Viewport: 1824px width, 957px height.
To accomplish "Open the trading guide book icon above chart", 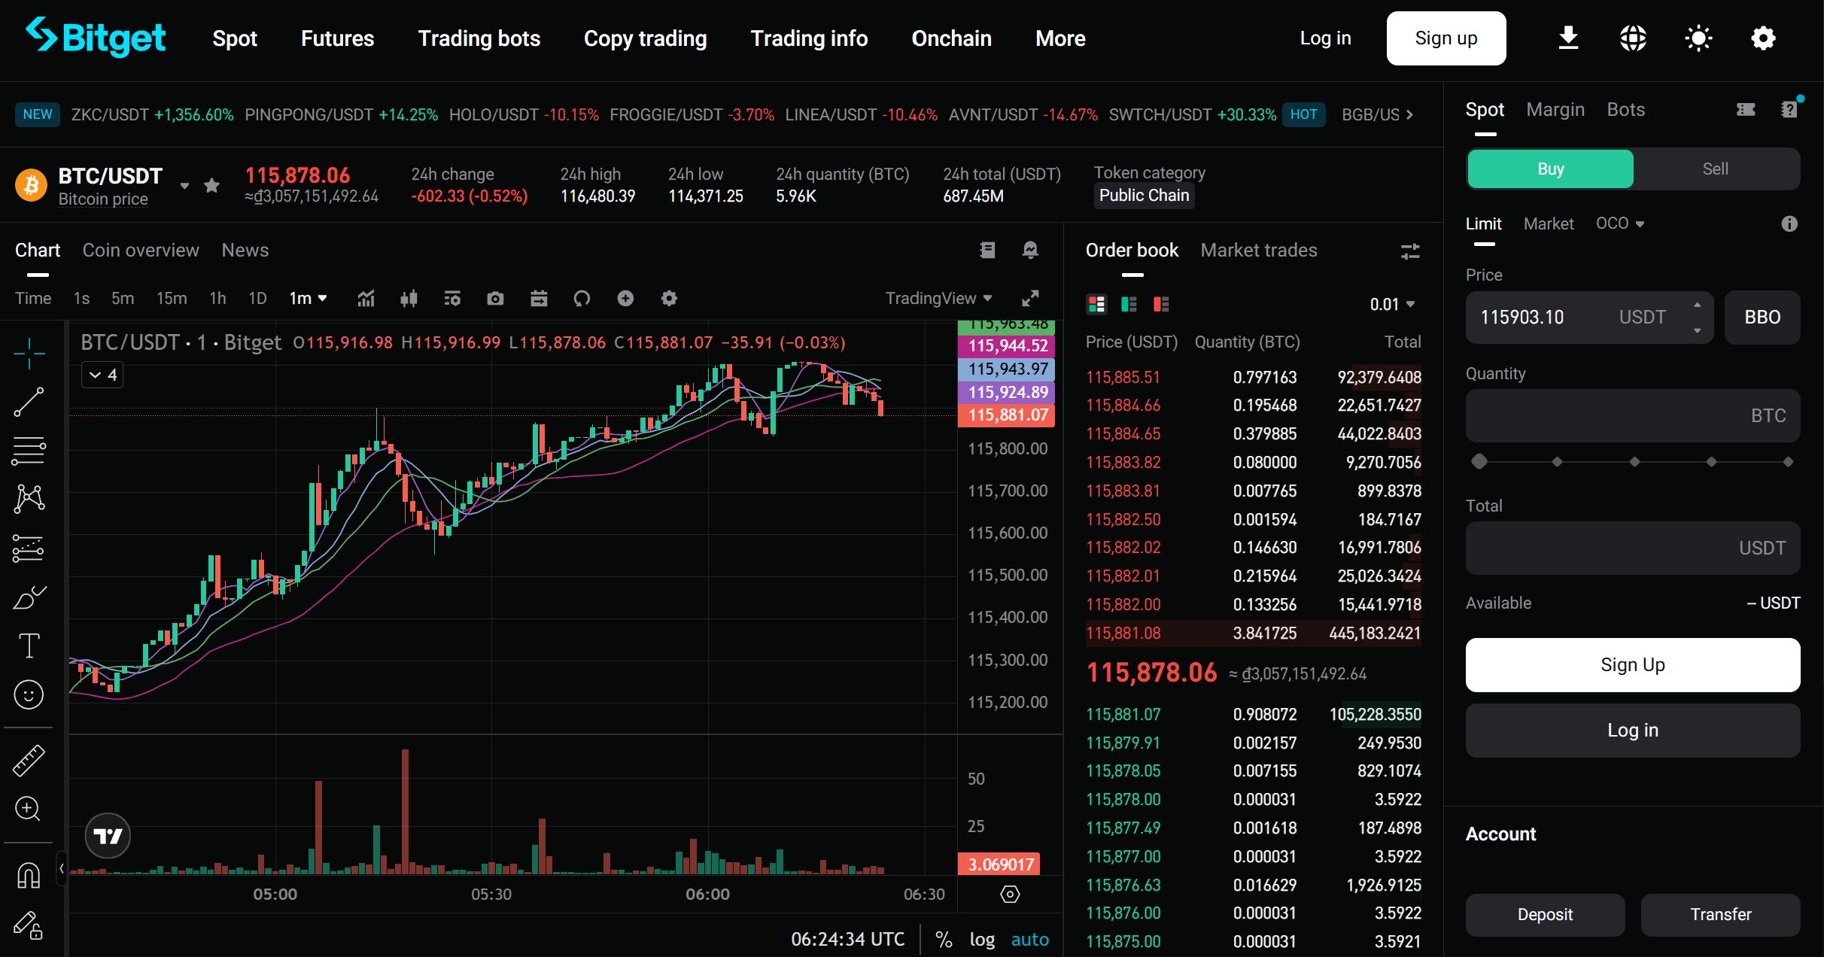I will coord(987,250).
